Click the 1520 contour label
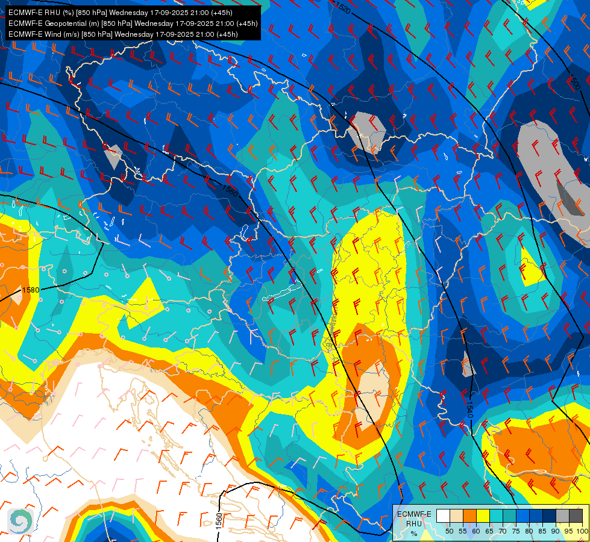The height and width of the screenshot is (542, 590). [x=342, y=7]
